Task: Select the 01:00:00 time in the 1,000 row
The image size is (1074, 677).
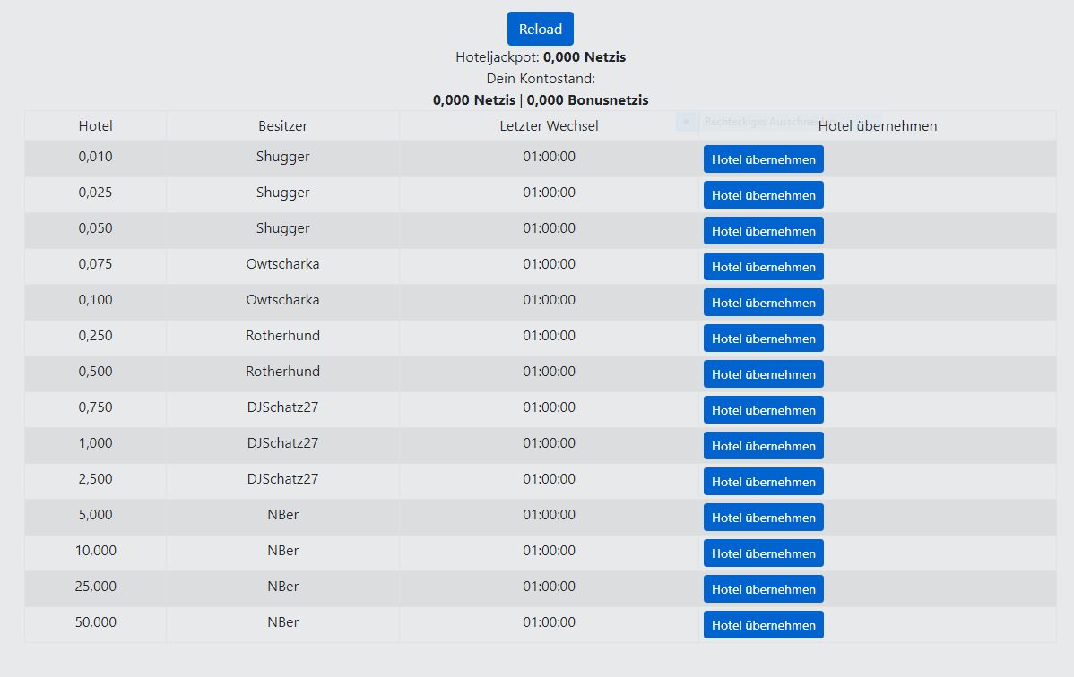Action: 549,443
